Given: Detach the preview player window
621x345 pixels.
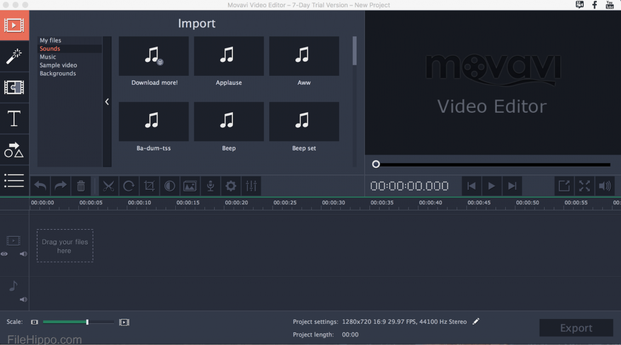Looking at the screenshot, I should point(564,186).
